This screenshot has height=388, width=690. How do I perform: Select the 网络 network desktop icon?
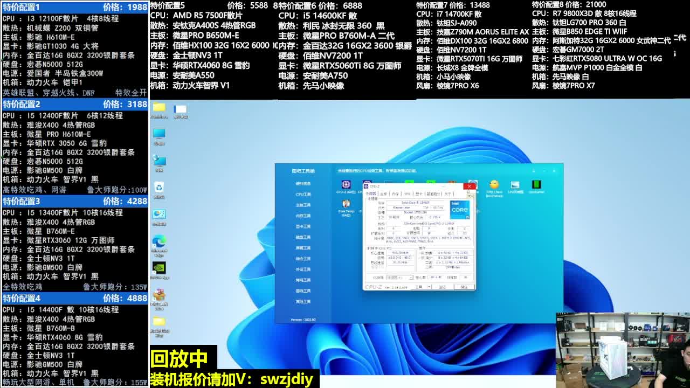[x=159, y=163]
